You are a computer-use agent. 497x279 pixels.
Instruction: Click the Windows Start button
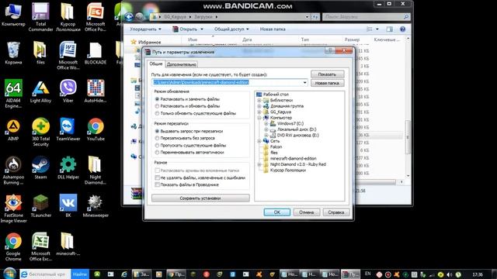(x=9, y=274)
